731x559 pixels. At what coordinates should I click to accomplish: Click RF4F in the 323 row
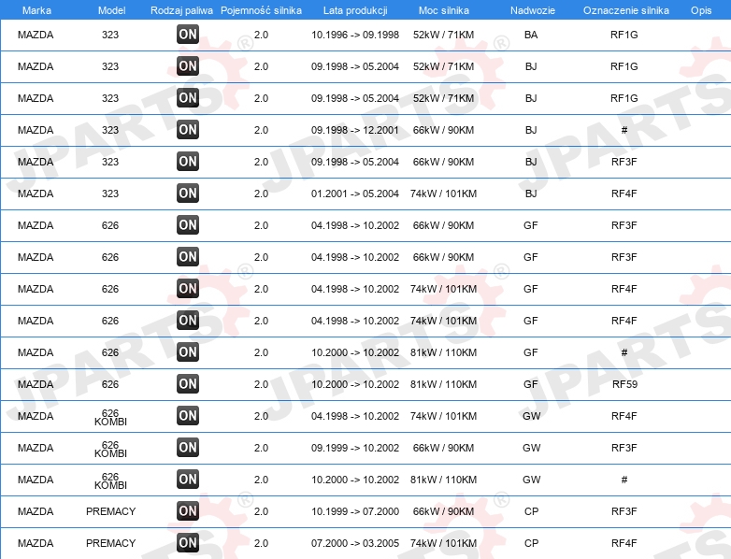point(624,193)
